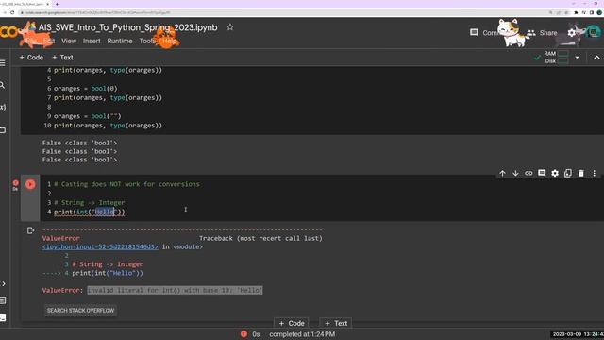Viewport: 604px width, 340px height.
Task: Open the Runtime menu
Action: (x=120, y=41)
